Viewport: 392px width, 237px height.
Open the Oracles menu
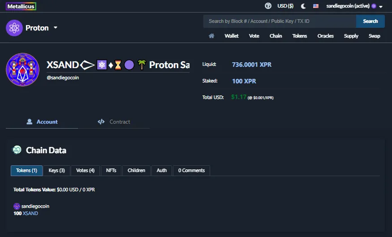pyautogui.click(x=326, y=36)
